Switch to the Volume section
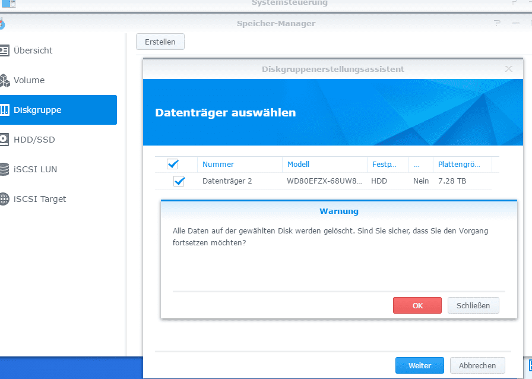Viewport: 532px width, 379px height. (29, 80)
